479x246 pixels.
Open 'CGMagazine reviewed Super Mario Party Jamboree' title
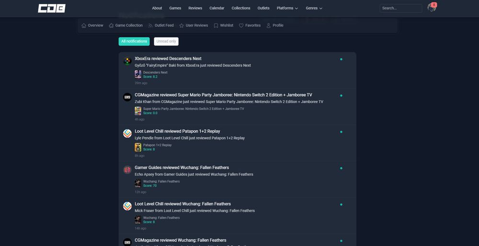pos(223,95)
